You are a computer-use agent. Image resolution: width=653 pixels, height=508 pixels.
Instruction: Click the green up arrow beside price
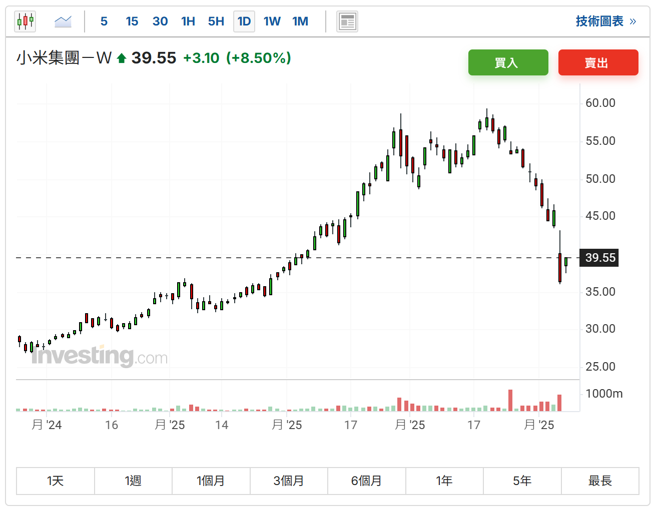pos(121,58)
